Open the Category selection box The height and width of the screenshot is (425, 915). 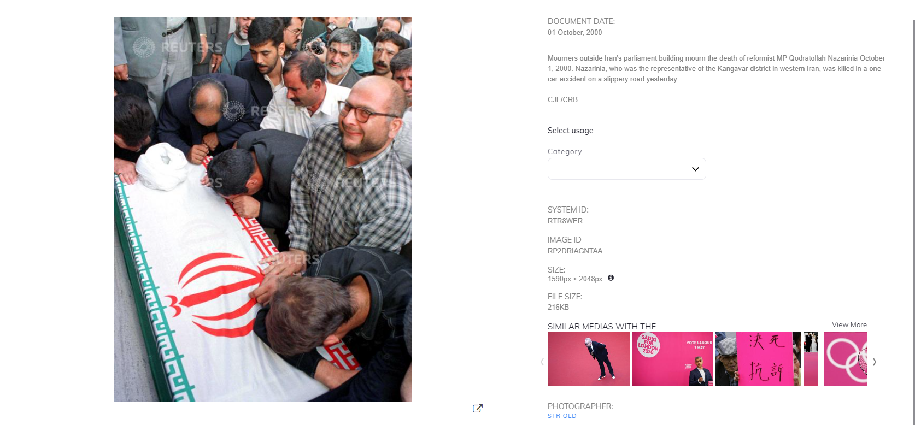(626, 169)
